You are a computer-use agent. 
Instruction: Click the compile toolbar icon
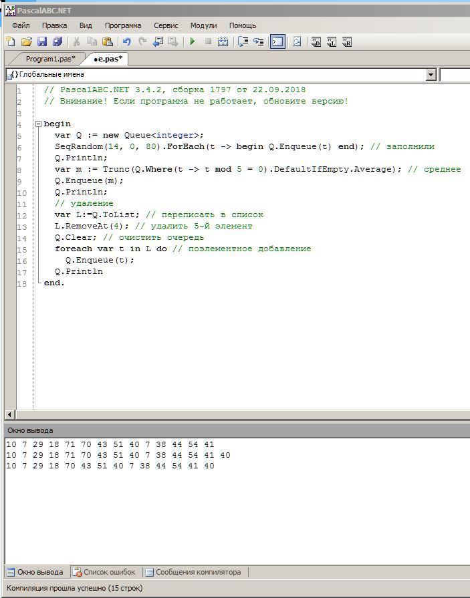click(x=223, y=41)
